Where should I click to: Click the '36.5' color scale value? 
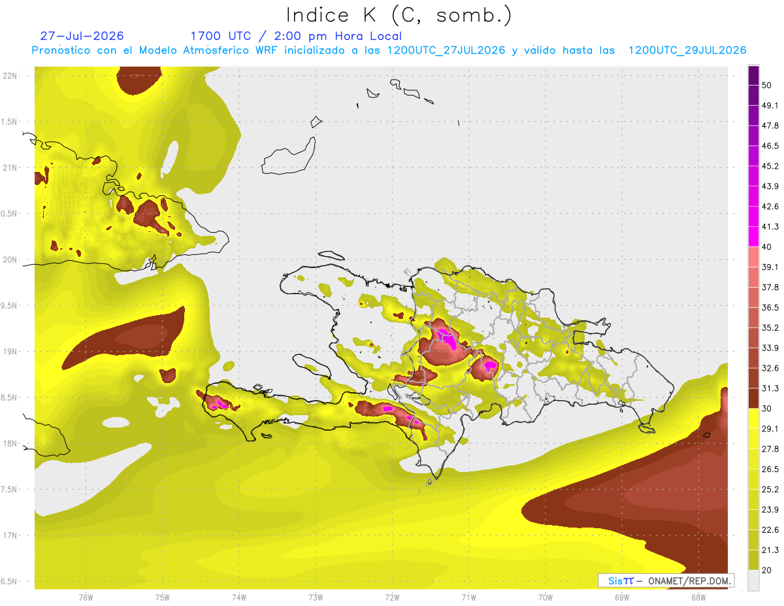coord(770,307)
